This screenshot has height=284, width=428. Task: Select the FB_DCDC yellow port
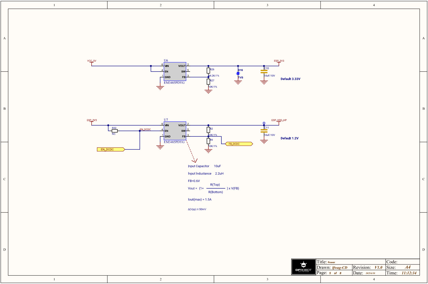239,144
